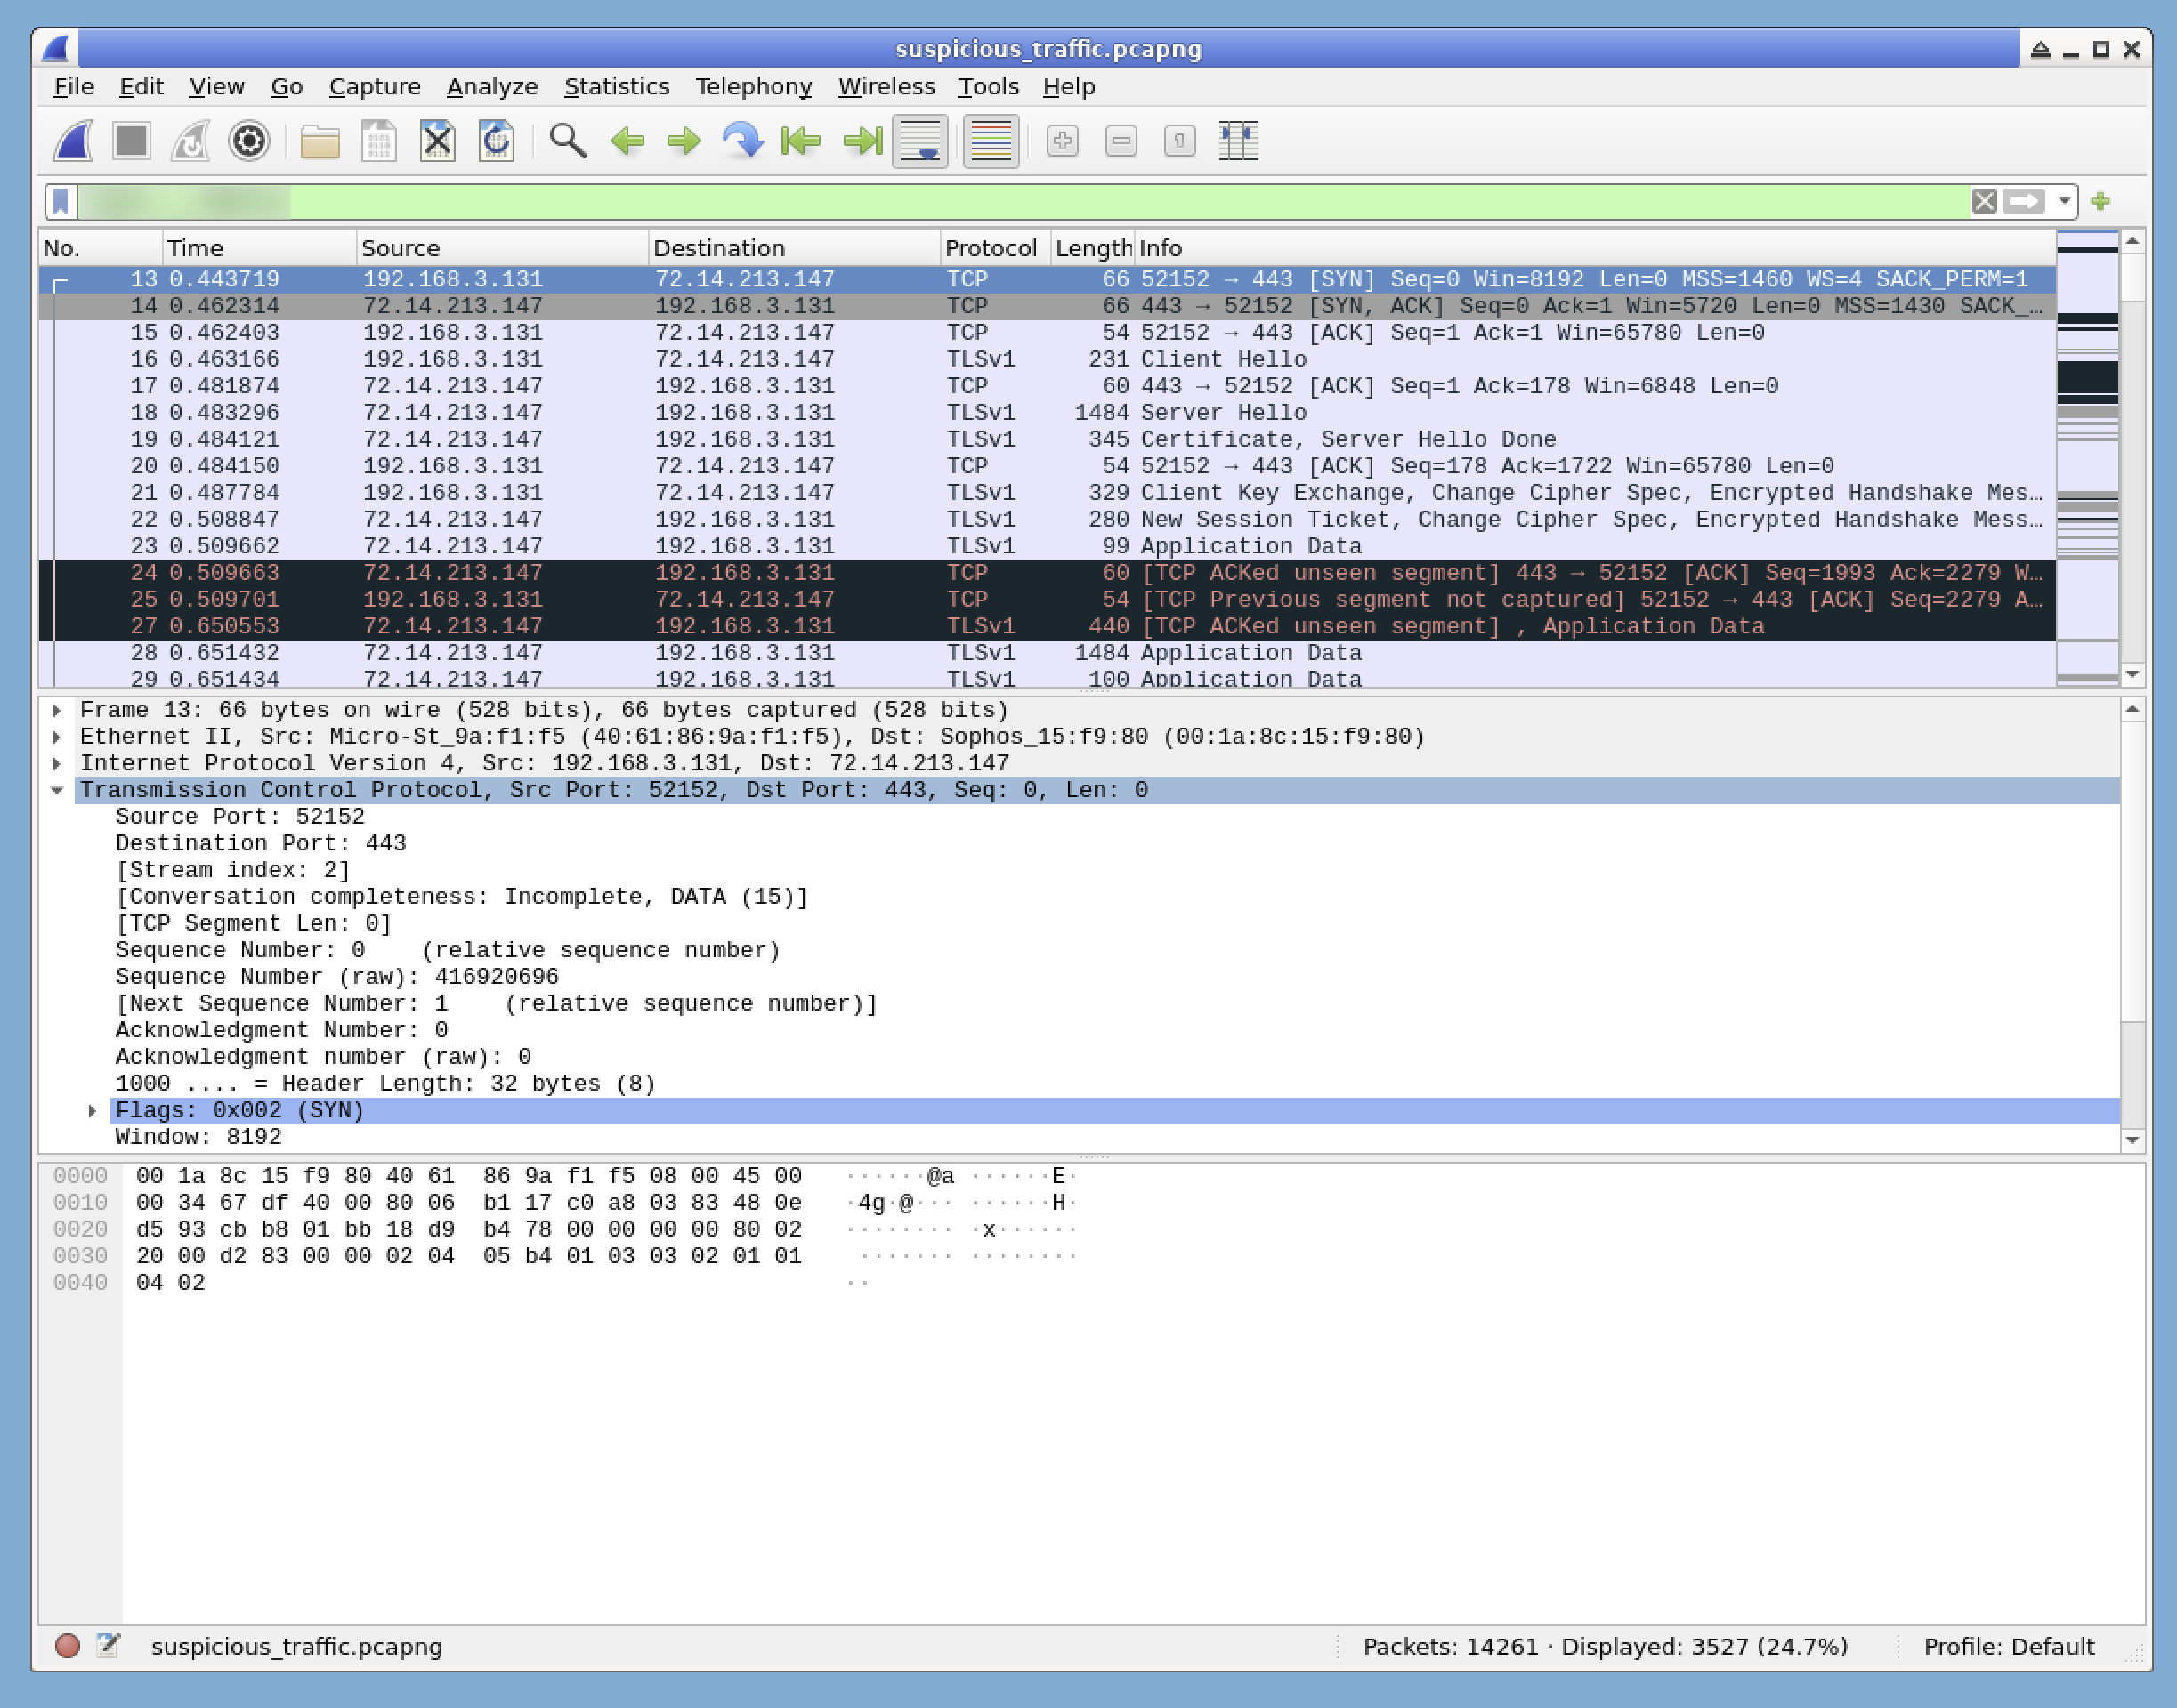Apply display filter arrow button
The width and height of the screenshot is (2177, 1708).
click(x=2024, y=201)
